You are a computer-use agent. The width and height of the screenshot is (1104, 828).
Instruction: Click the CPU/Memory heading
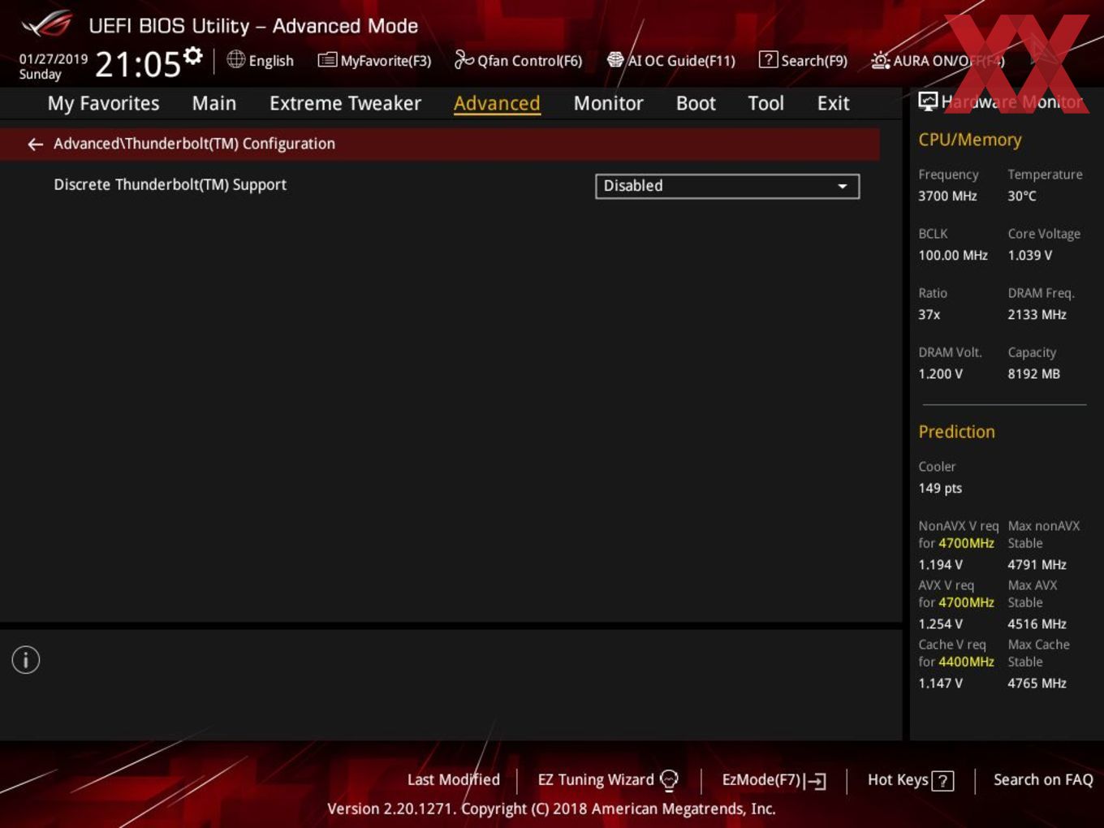[969, 140]
